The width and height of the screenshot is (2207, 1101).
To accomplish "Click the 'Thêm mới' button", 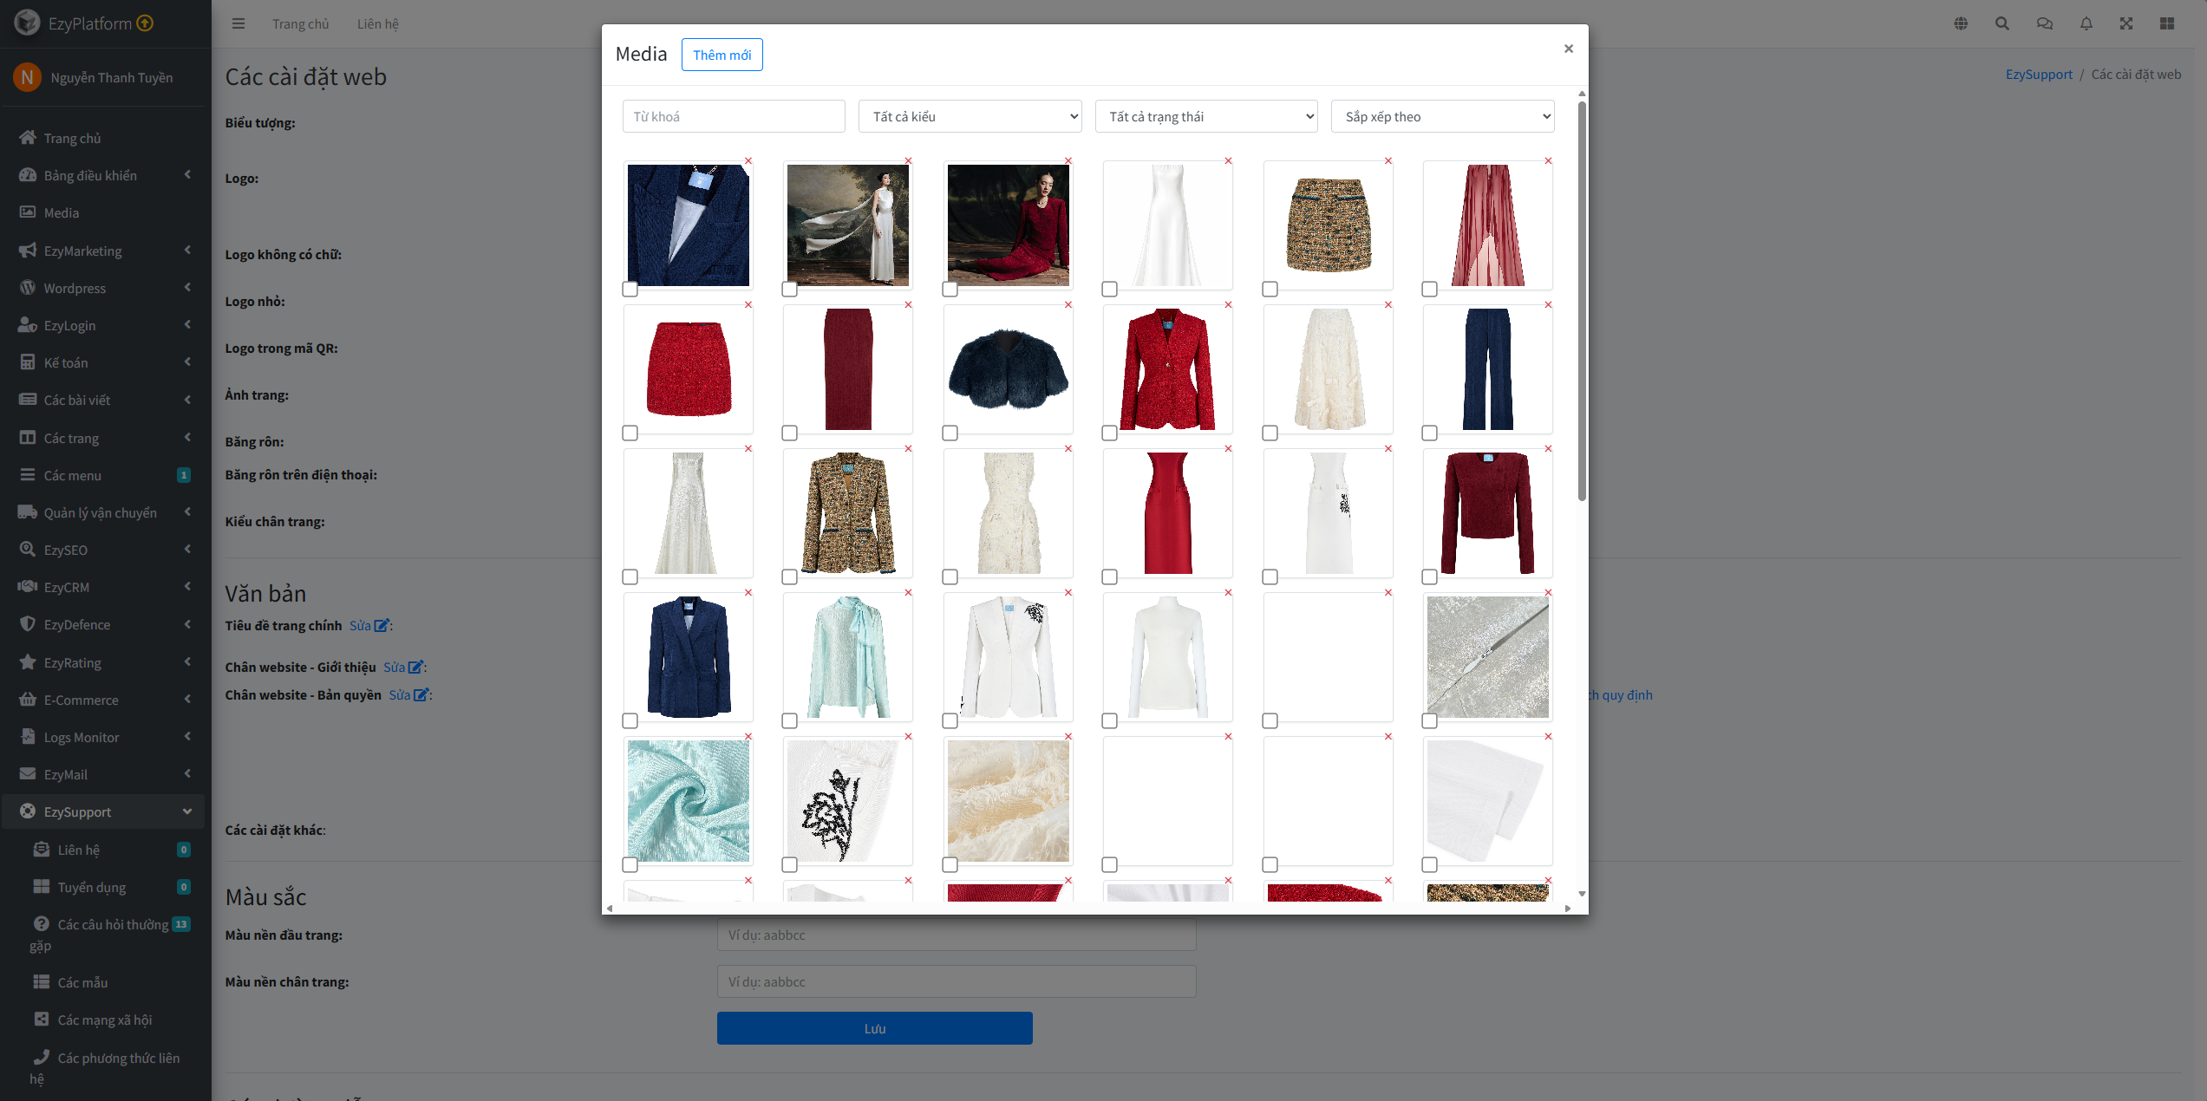I will point(722,55).
